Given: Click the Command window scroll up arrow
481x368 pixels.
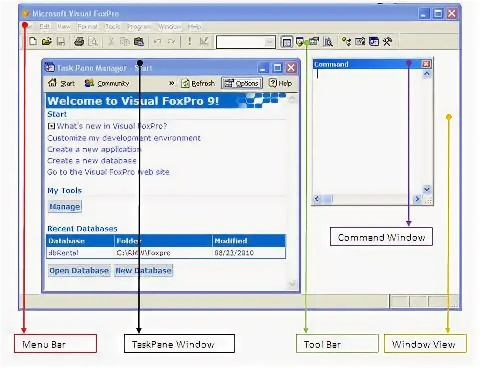Looking at the screenshot, I should coord(426,74).
